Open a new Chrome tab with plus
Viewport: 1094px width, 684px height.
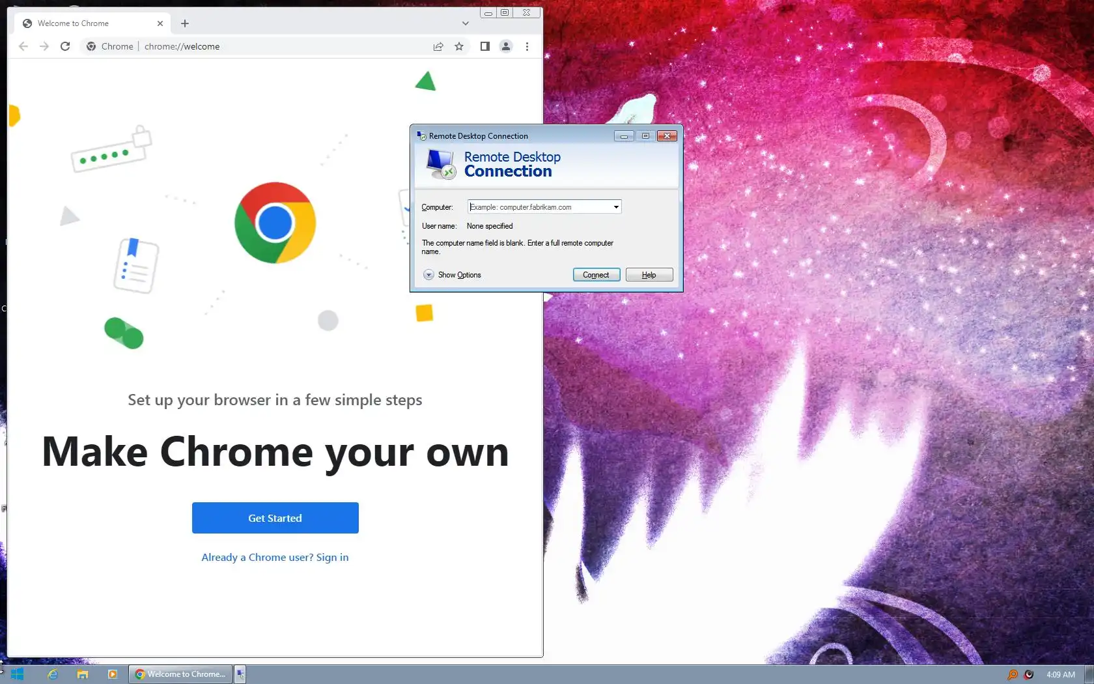pos(185,23)
